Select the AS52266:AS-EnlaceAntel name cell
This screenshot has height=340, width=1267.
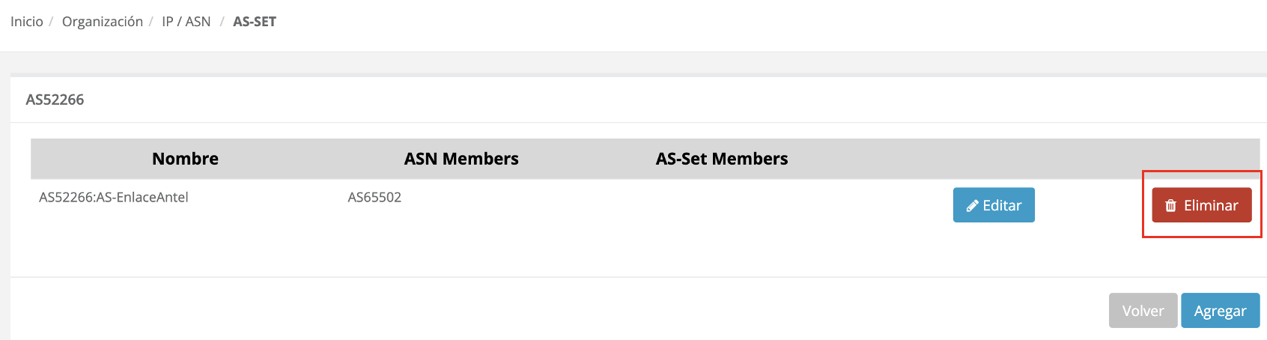pyautogui.click(x=114, y=198)
